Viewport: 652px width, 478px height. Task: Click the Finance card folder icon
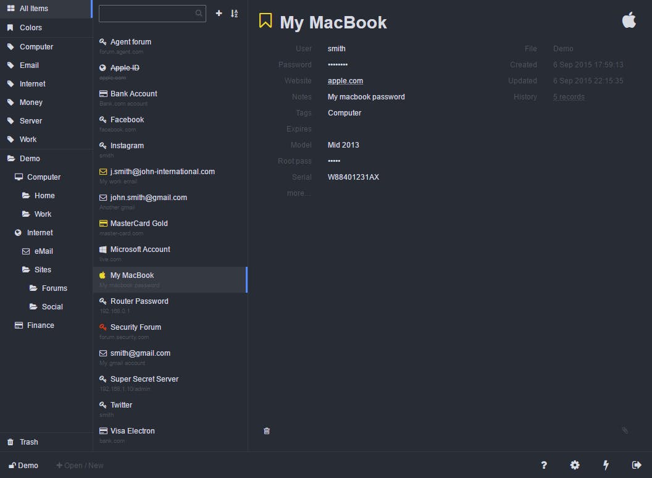point(19,325)
